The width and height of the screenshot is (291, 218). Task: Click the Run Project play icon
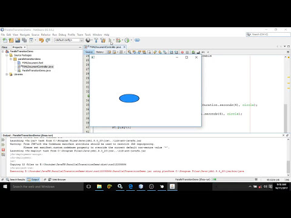pos(110,40)
